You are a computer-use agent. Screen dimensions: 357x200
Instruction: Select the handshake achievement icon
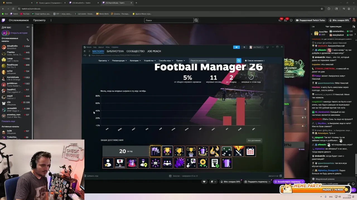(167, 163)
